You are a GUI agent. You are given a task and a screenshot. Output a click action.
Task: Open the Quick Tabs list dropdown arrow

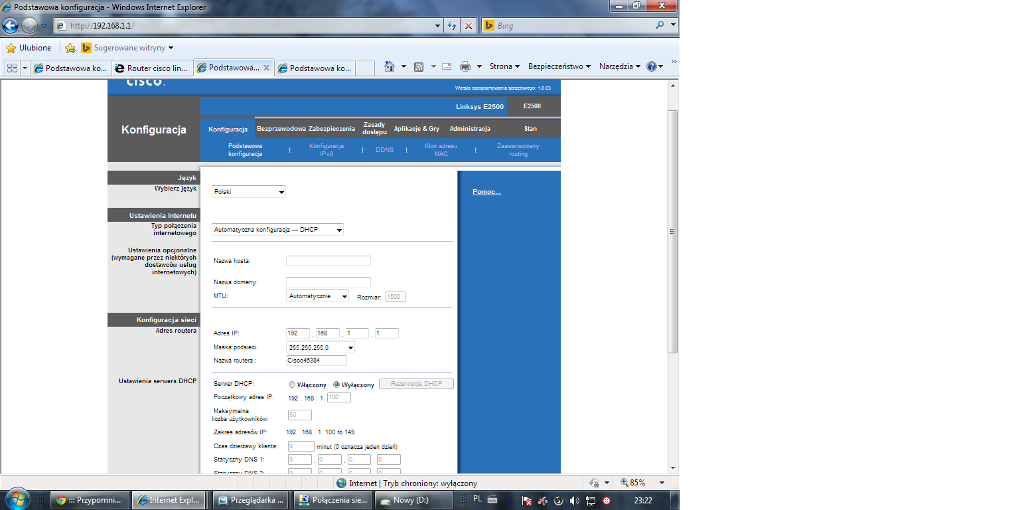click(x=25, y=68)
